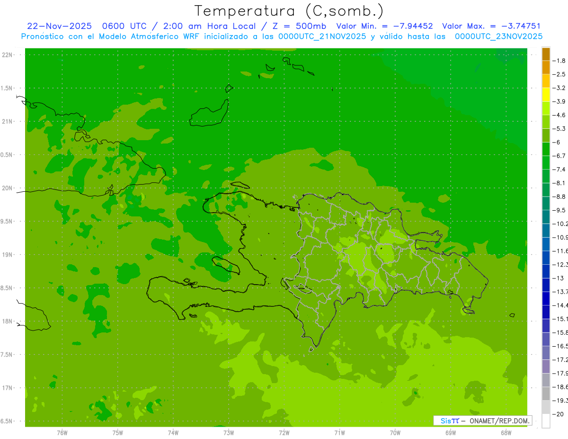Viewport: 568px width, 439px height.
Task: Click the navy blue swatch beside -13.7
Action: click(546, 285)
